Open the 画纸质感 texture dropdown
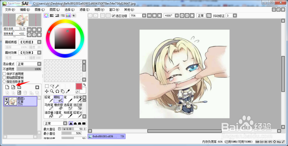Image resolution: width=288 pixels, height=146 pixels. point(39,42)
